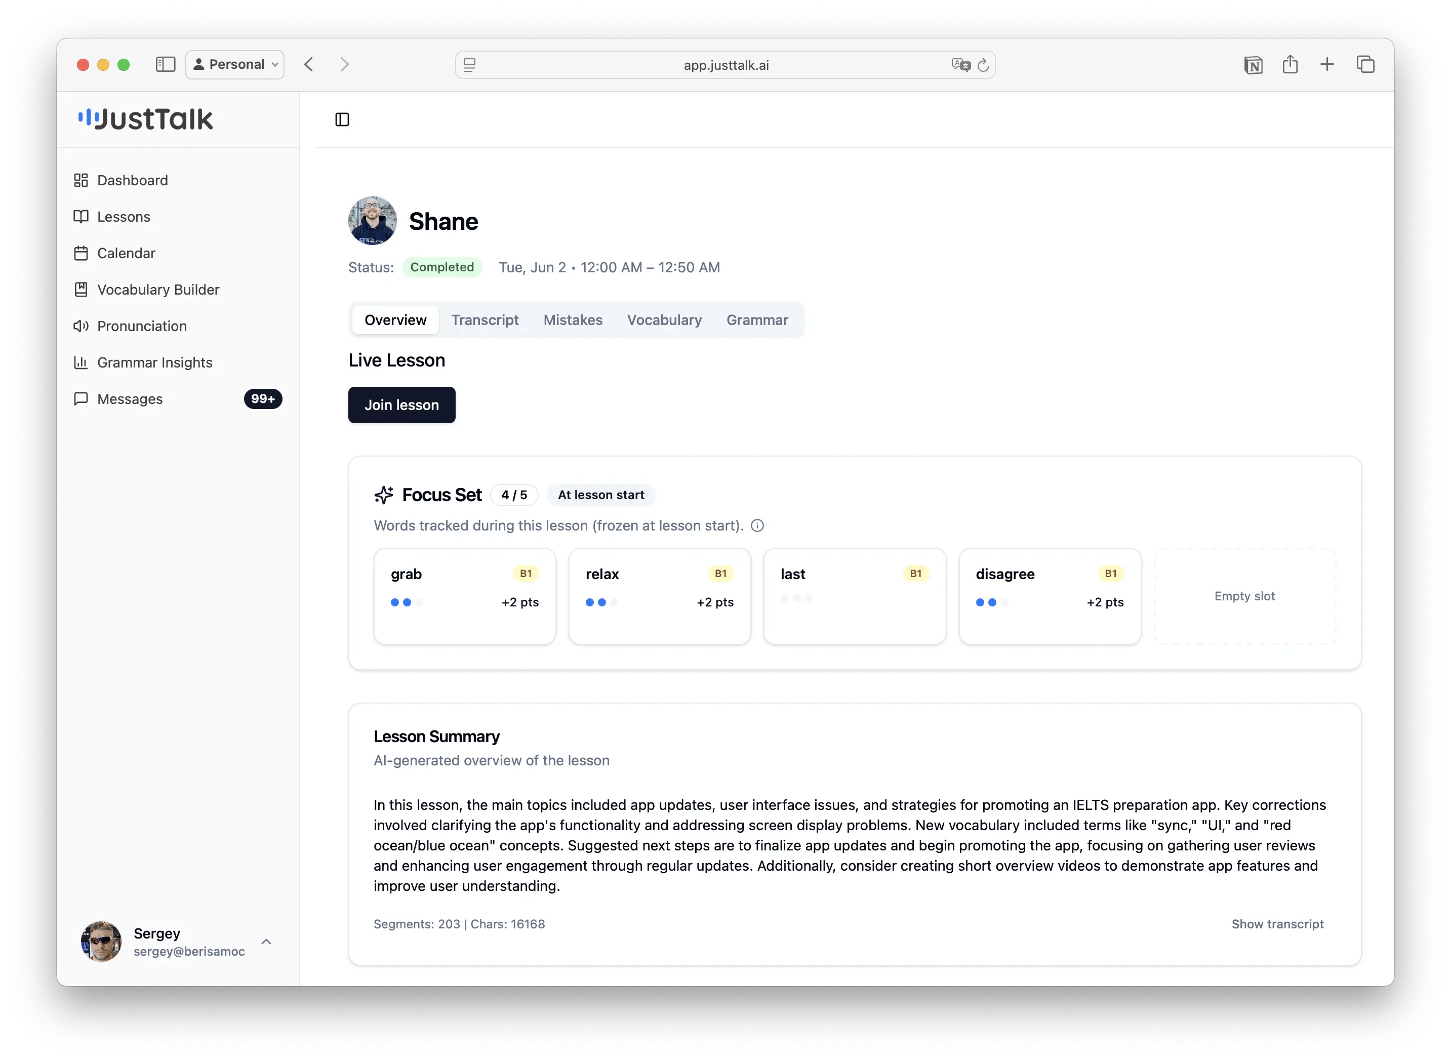Click the sergey@berisamoc email text
The height and width of the screenshot is (1061, 1451).
[189, 951]
